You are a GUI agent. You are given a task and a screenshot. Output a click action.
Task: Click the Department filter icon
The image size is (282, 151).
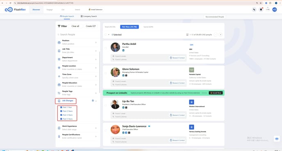tap(59, 59)
